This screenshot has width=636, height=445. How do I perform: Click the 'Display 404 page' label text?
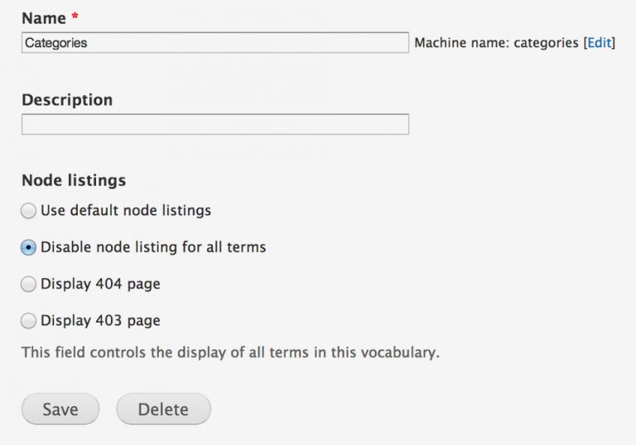coord(100,284)
